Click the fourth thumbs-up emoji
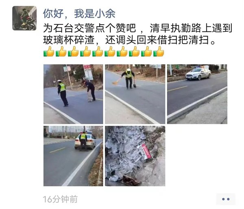This screenshot has width=244, height=209. (85, 51)
